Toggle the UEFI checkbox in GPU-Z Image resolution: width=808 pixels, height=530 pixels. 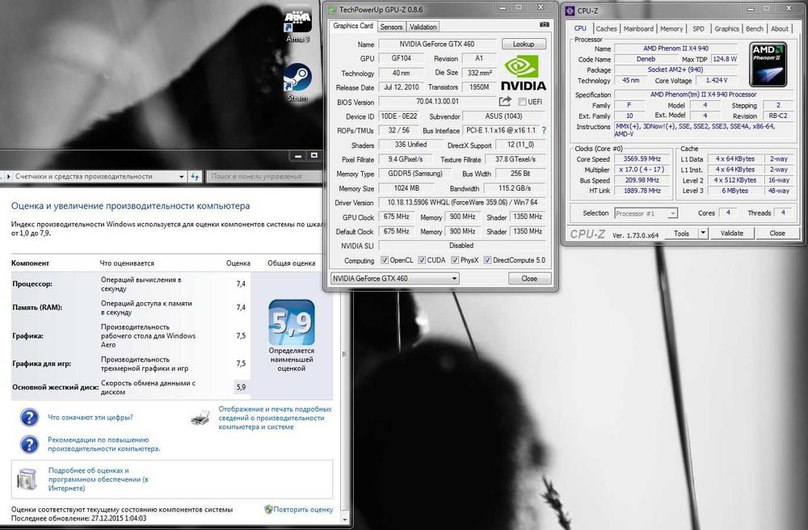coord(522,102)
